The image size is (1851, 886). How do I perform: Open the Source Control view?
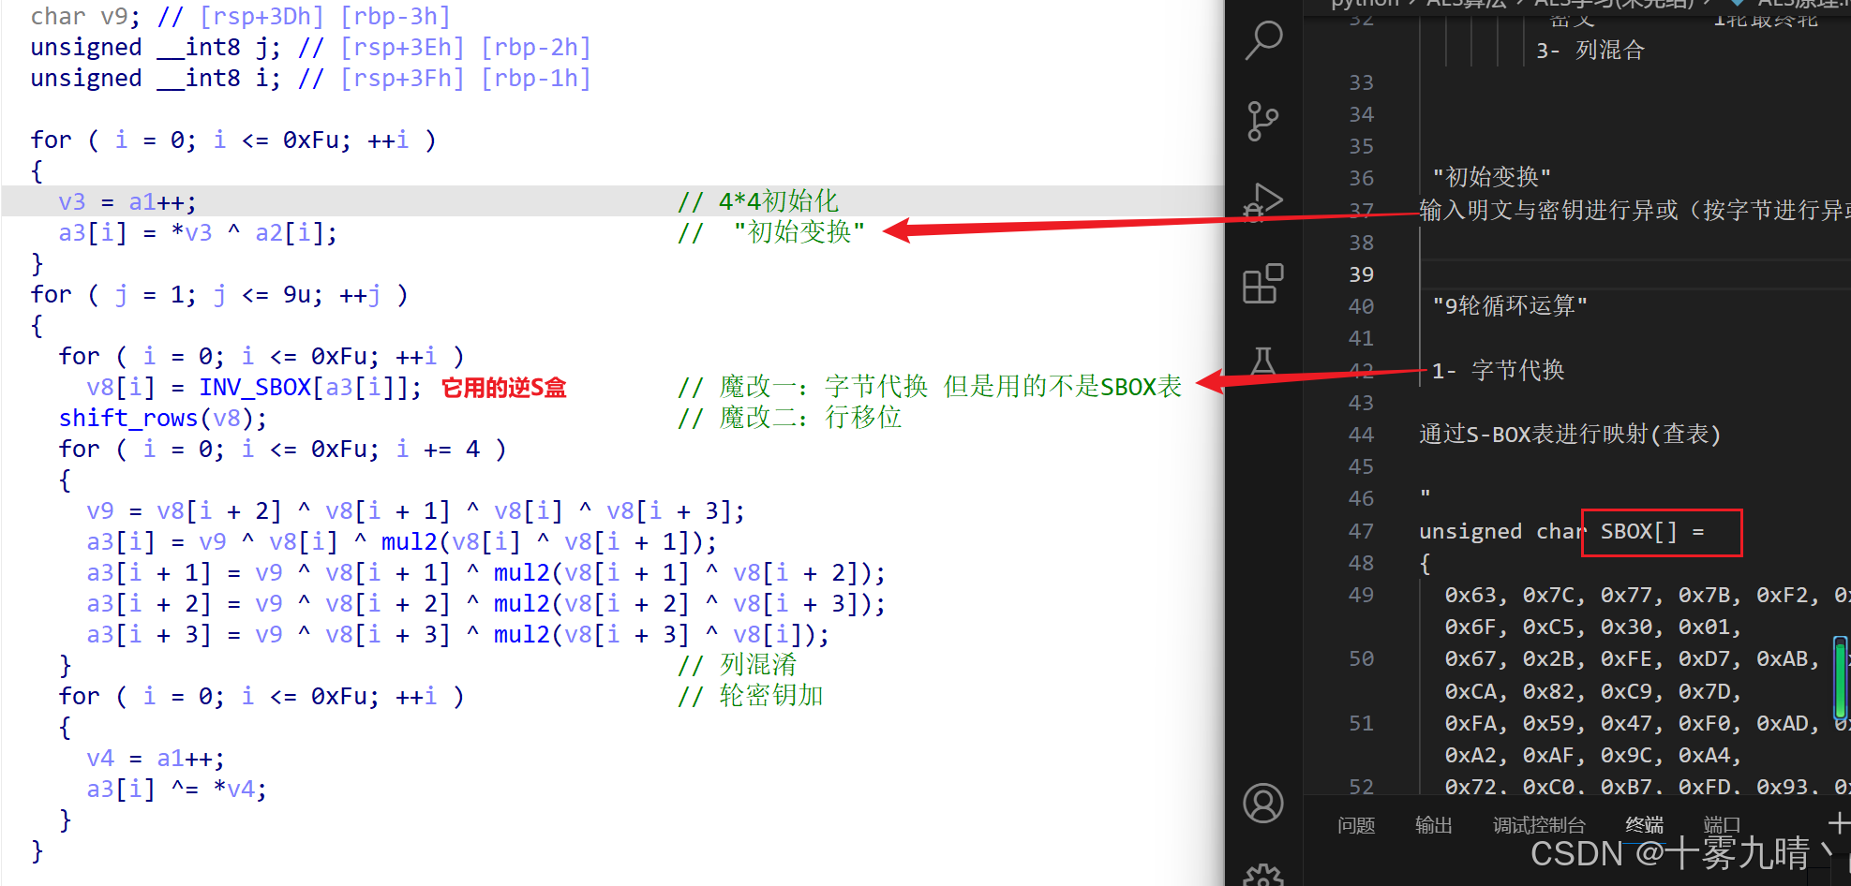pos(1263,121)
